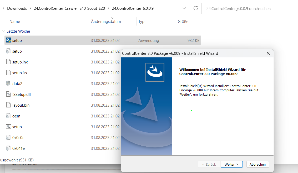The image size is (298, 173).
Task: Select the 0x041e file icon
Action: point(8,148)
